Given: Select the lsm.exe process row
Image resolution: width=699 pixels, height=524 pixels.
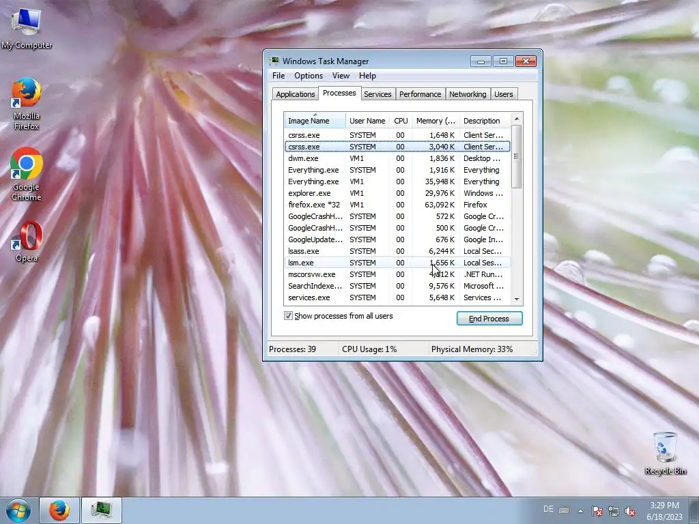Looking at the screenshot, I should [397, 263].
